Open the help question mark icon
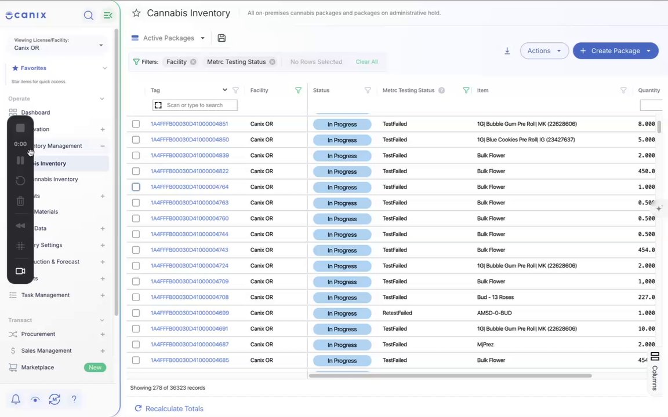The image size is (668, 417). tap(74, 399)
